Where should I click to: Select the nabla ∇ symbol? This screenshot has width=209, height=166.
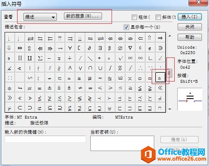(x=130, y=48)
